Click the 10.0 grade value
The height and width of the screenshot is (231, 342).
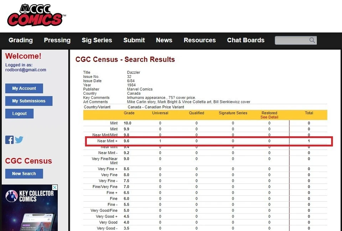(128, 123)
